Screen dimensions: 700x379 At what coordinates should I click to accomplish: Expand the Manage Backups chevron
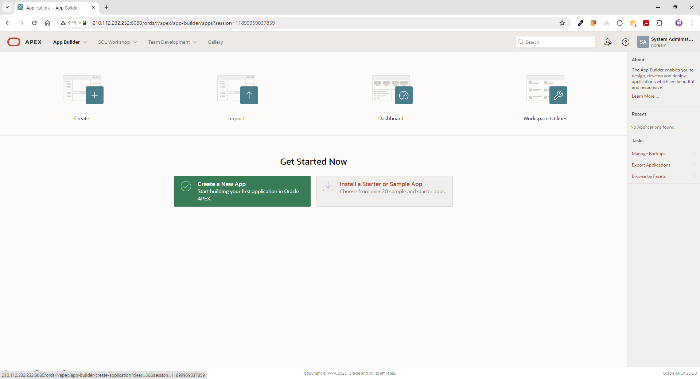(694, 153)
